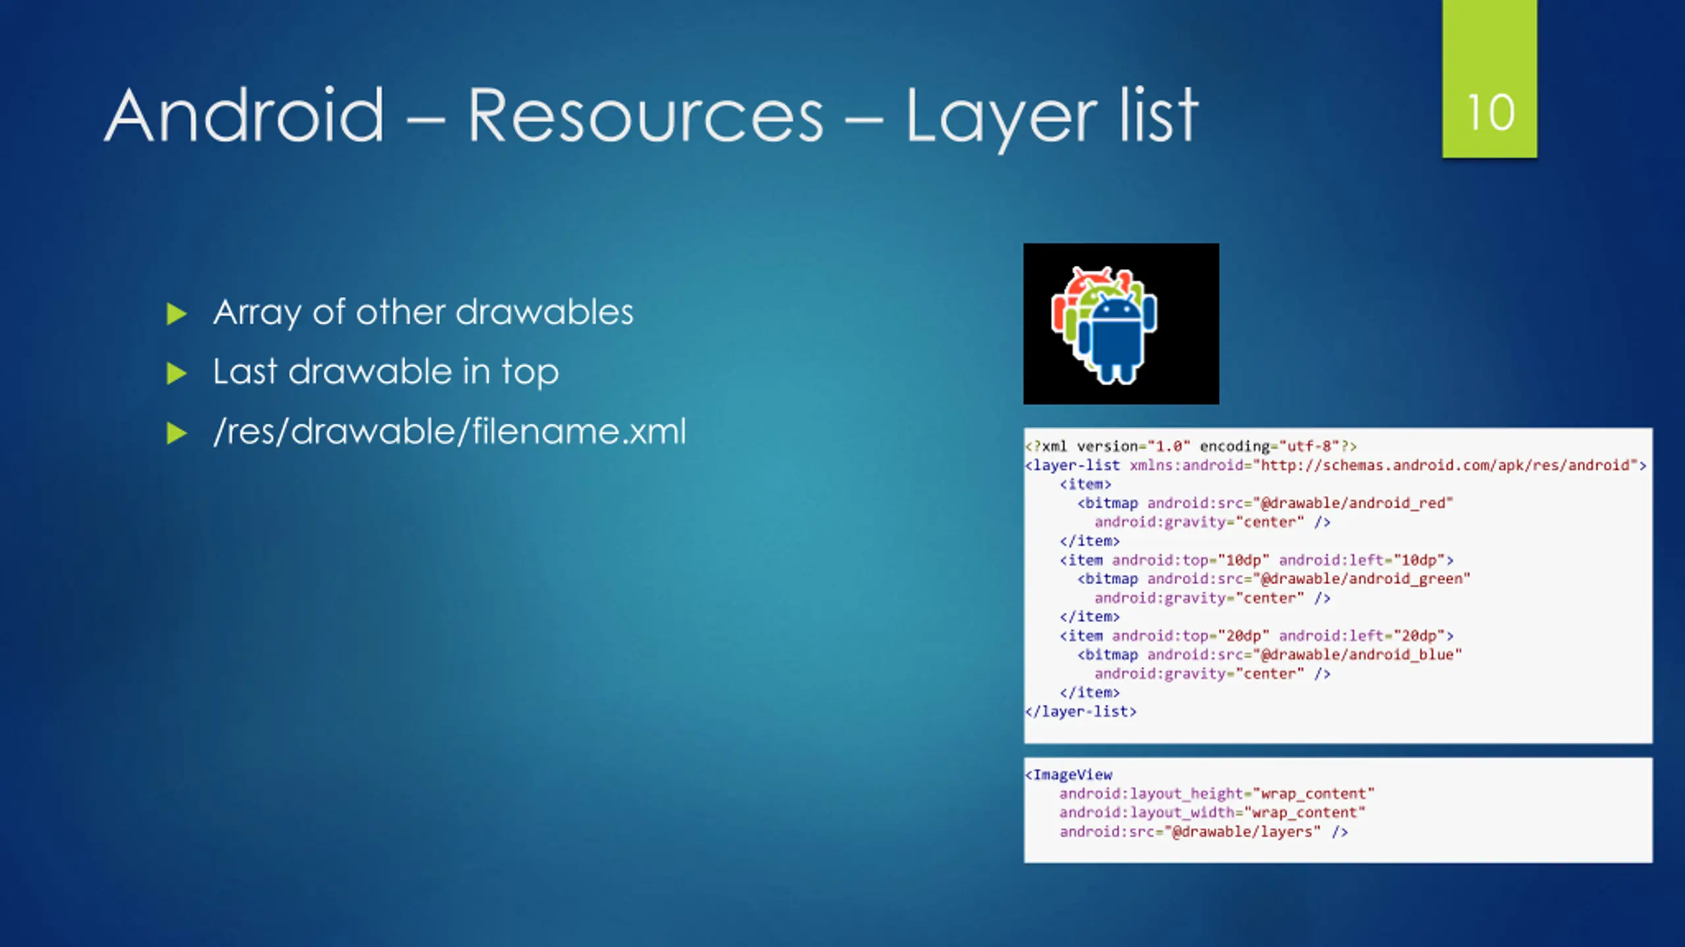
Task: Click the '@drawable/android_blue' bitmap line
Action: click(x=1270, y=655)
